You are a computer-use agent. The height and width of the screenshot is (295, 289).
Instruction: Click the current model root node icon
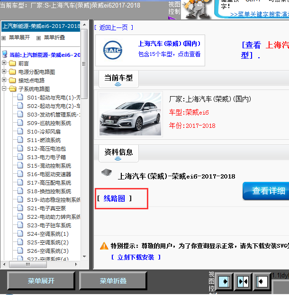point(5,54)
